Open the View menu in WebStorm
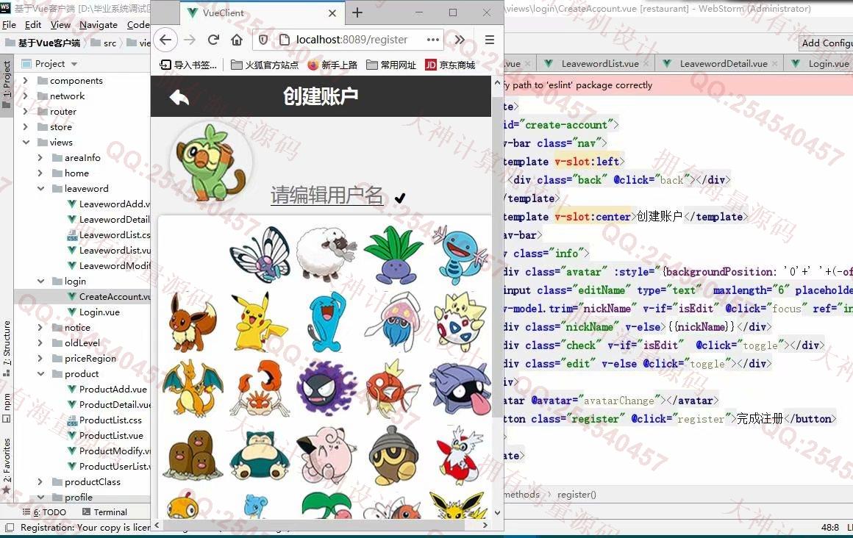 60,24
